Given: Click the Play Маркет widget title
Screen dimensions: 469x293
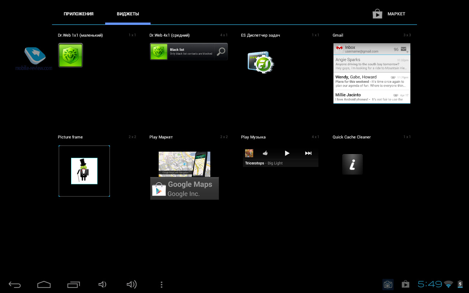Looking at the screenshot, I should tap(161, 137).
